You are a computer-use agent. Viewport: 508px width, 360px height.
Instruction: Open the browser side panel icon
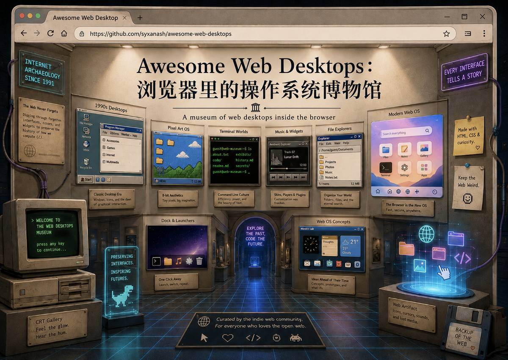[x=468, y=33]
